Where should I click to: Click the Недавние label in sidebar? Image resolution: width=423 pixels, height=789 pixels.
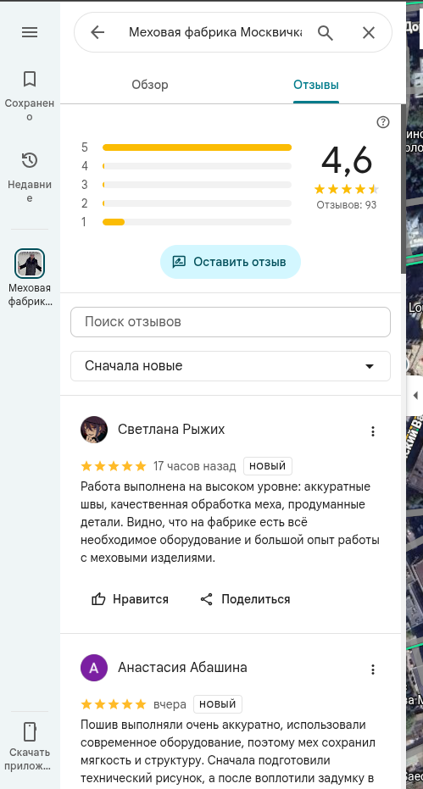30,192
